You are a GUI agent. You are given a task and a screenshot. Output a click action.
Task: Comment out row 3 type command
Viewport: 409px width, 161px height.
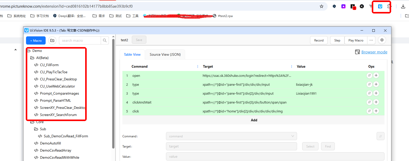click(369, 93)
